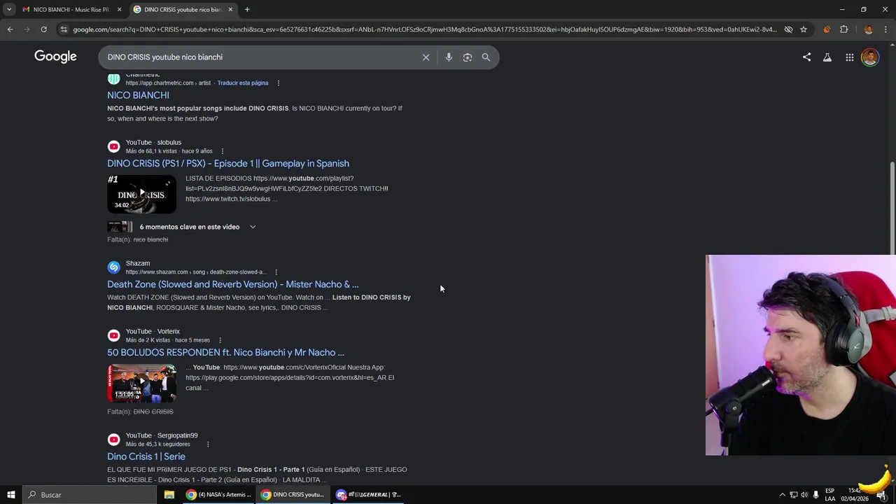Click the page vertical scrollbar thumb

[892, 207]
